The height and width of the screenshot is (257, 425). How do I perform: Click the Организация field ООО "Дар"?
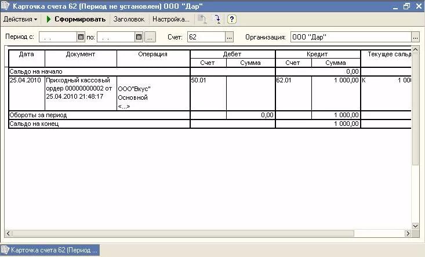351,37
